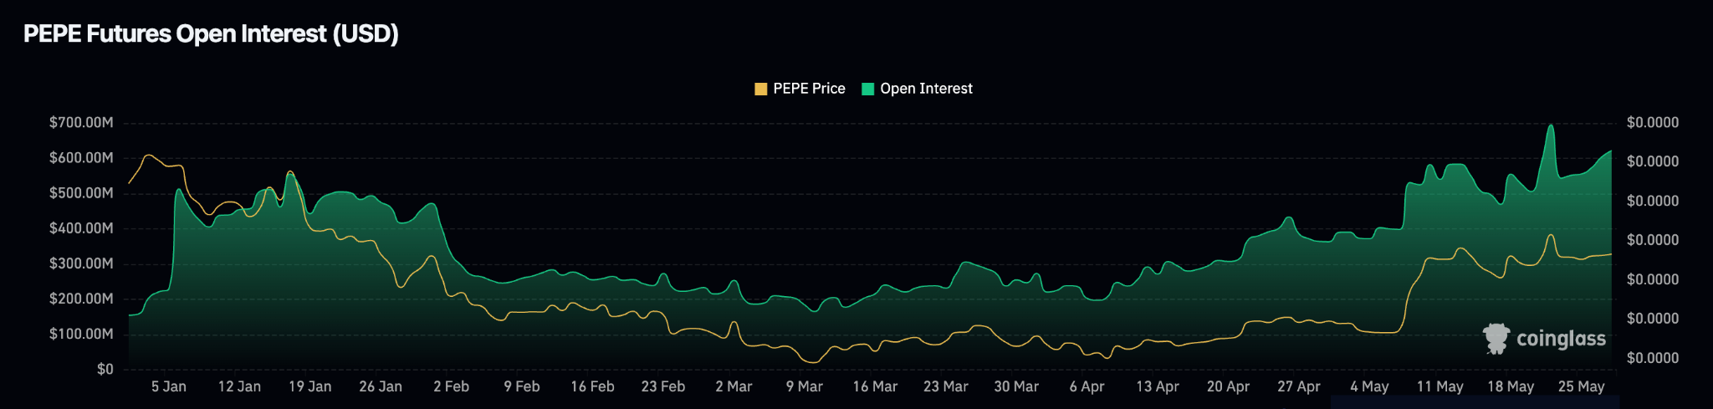
Task: Click the chart title PEPE Futures Open Interest
Action: pos(211,33)
